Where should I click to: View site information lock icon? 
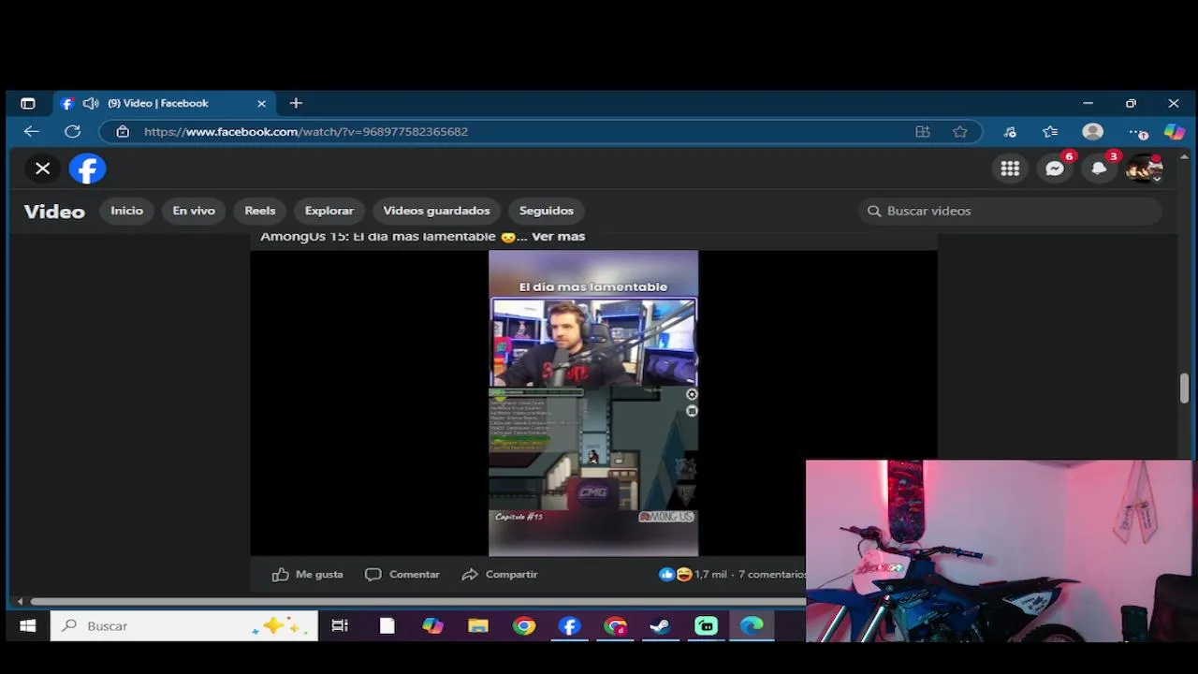123,132
